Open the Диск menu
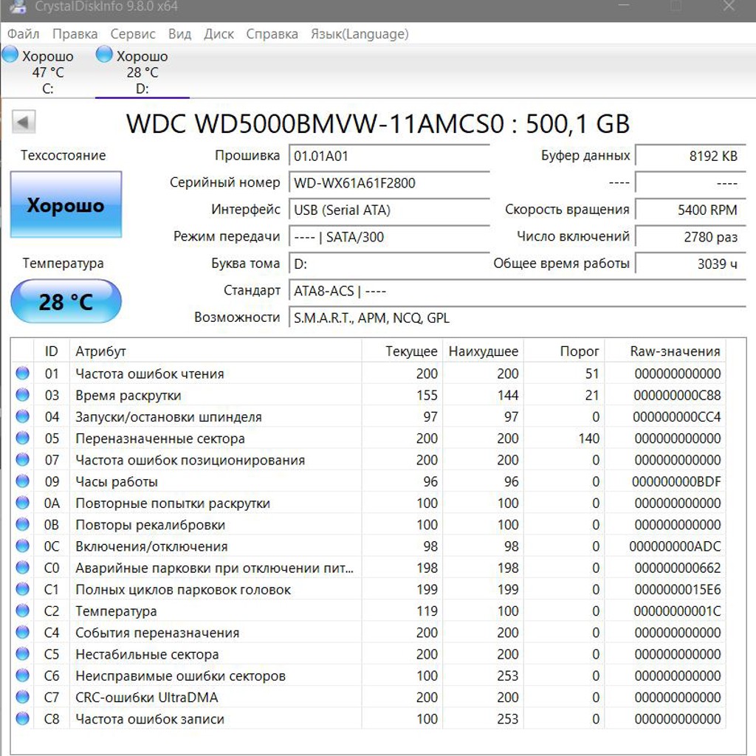756x756 pixels. tap(219, 34)
